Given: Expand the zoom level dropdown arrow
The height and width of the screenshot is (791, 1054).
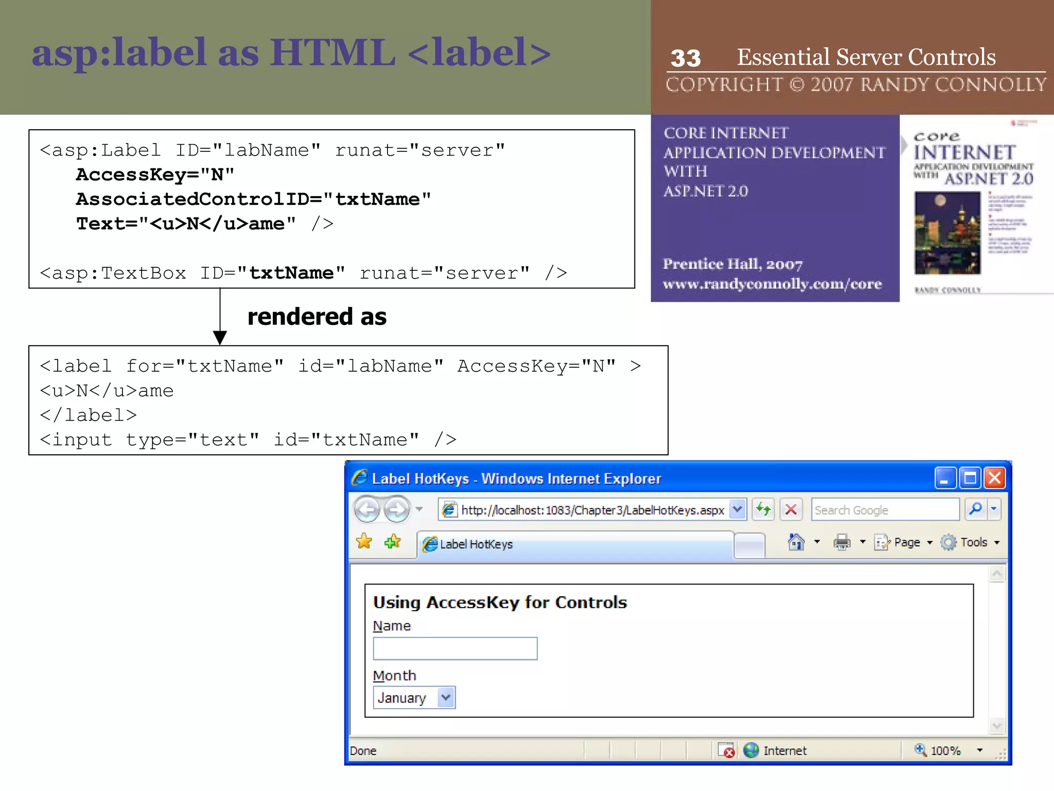Looking at the screenshot, I should coord(980,750).
